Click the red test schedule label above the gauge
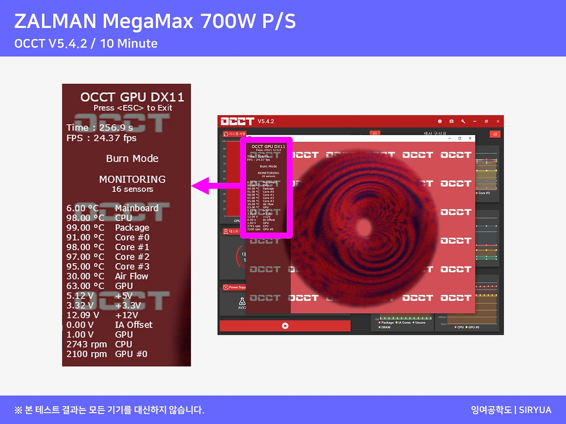The height and width of the screenshot is (424, 566). pos(231,231)
